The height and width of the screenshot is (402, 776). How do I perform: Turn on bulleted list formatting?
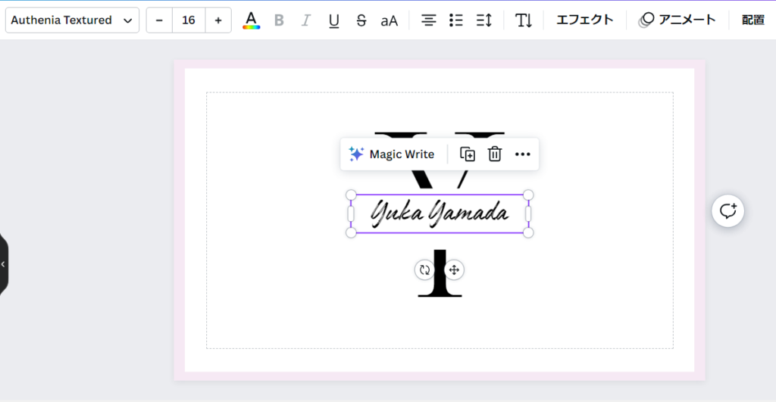456,20
